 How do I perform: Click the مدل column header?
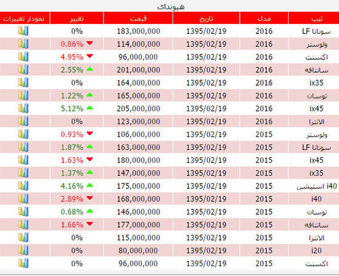click(264, 18)
